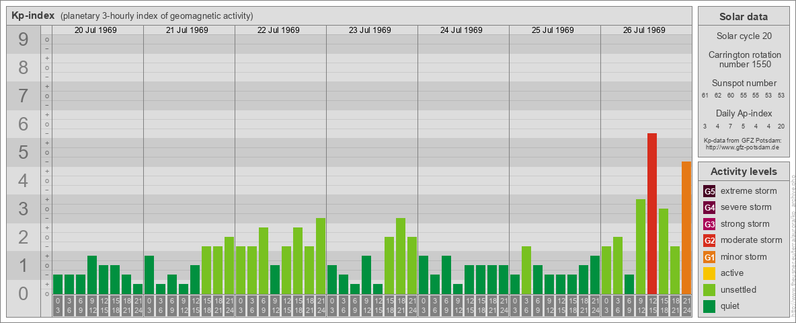Select the 22 Jul 21-24 bar
This screenshot has width=796, height=323.
pyautogui.click(x=321, y=256)
